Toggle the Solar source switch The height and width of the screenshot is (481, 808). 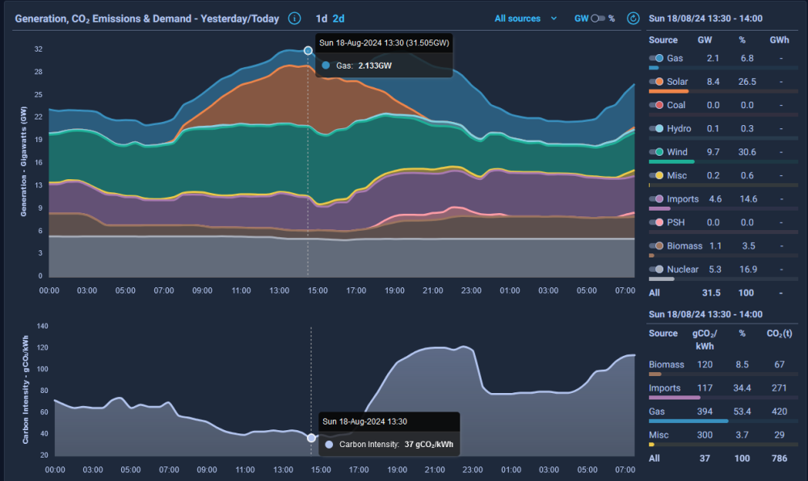pyautogui.click(x=656, y=82)
